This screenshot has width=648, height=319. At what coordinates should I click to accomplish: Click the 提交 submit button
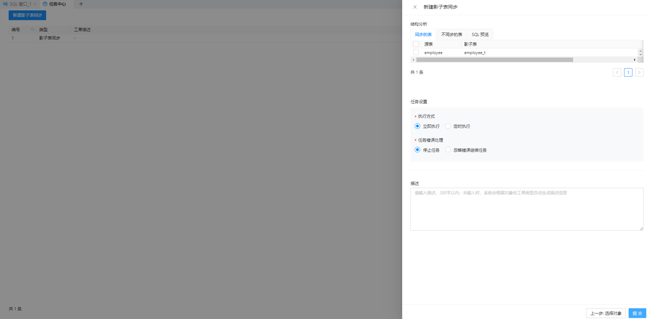click(x=637, y=313)
